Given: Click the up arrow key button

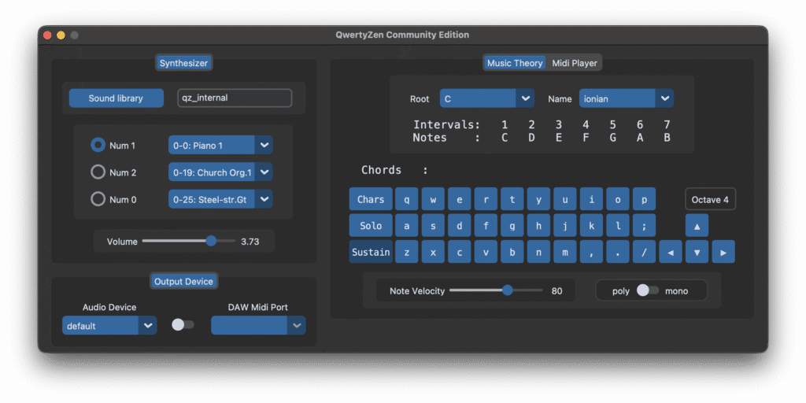Looking at the screenshot, I should point(697,226).
